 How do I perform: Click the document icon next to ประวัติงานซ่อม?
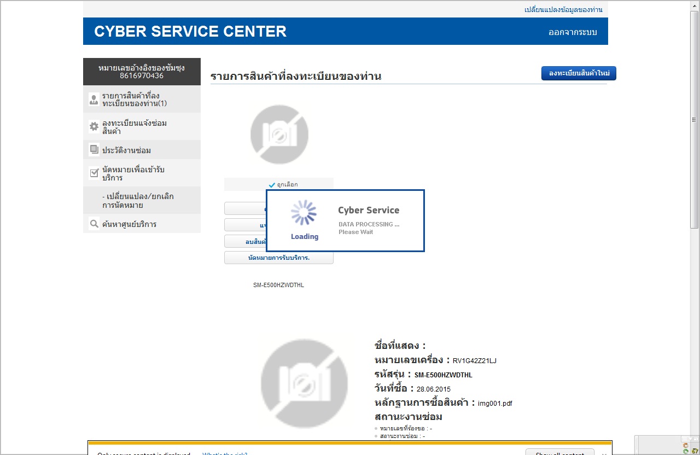(94, 149)
